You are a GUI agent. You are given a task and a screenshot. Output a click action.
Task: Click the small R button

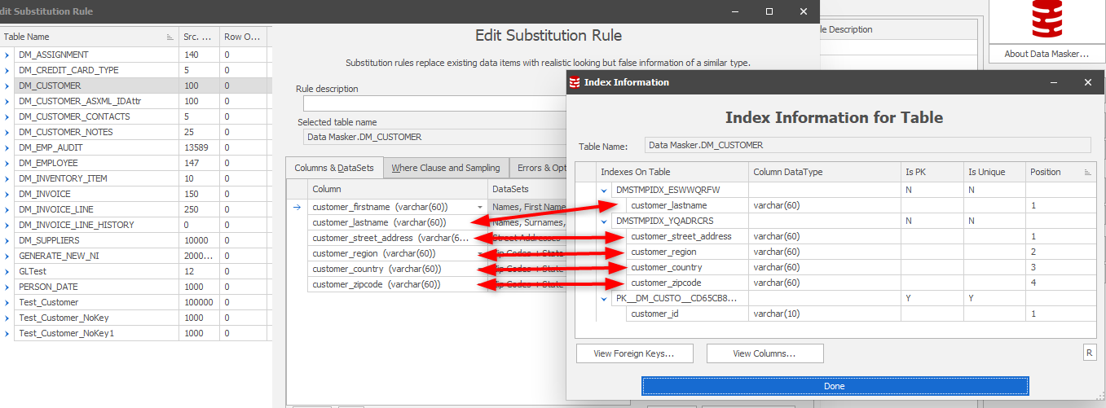tap(1089, 353)
